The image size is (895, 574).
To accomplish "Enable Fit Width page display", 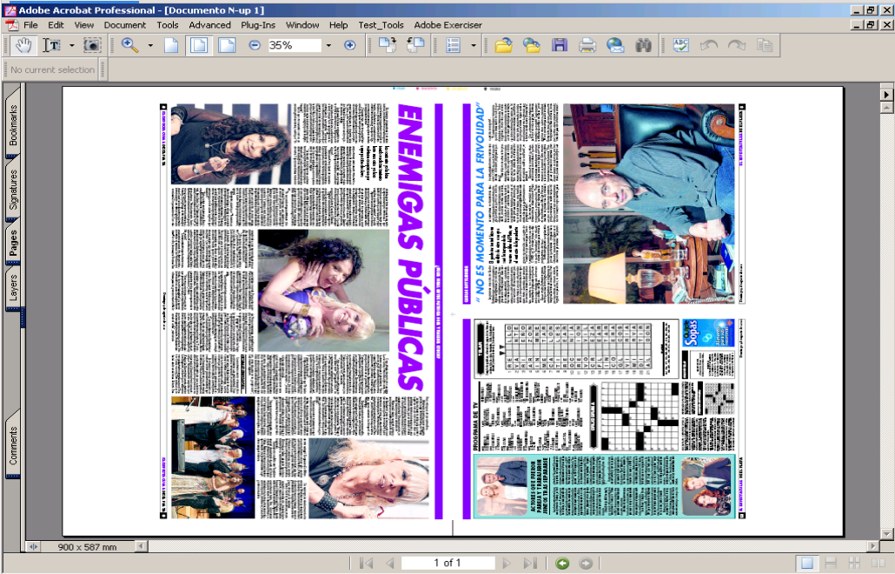I will (227, 46).
